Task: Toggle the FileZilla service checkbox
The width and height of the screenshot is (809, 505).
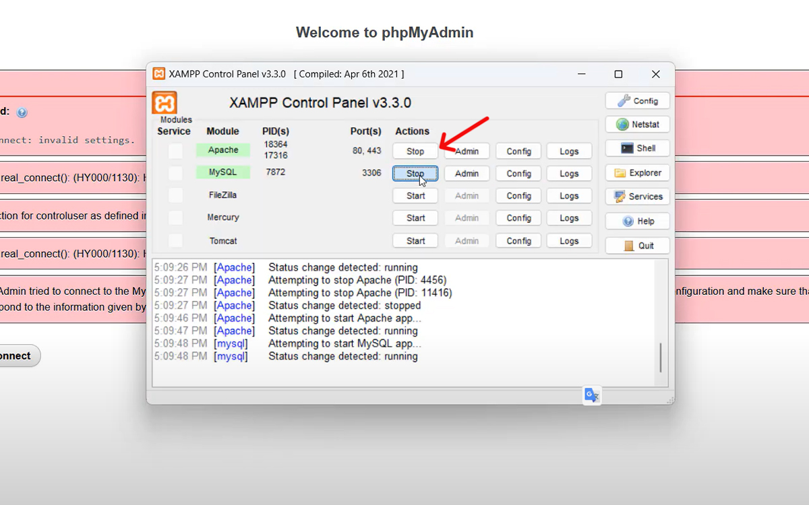Action: (x=175, y=196)
